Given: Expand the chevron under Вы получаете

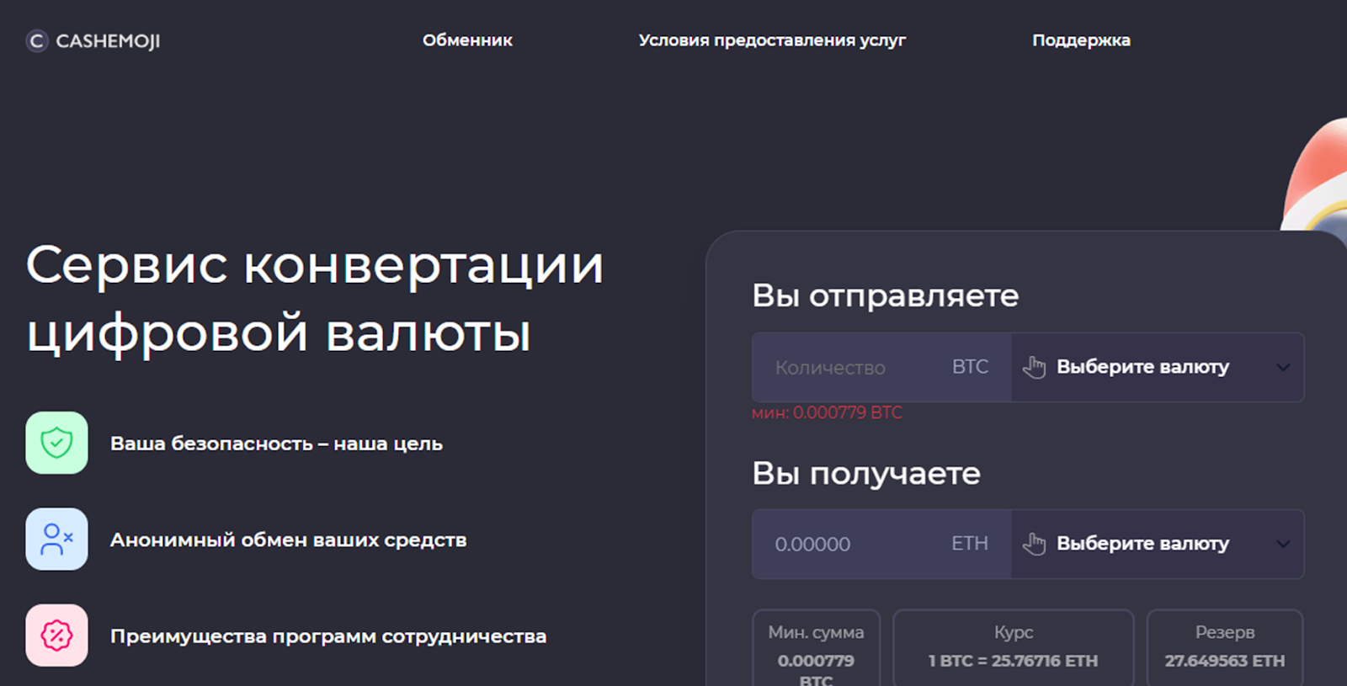Looking at the screenshot, I should click(1282, 544).
